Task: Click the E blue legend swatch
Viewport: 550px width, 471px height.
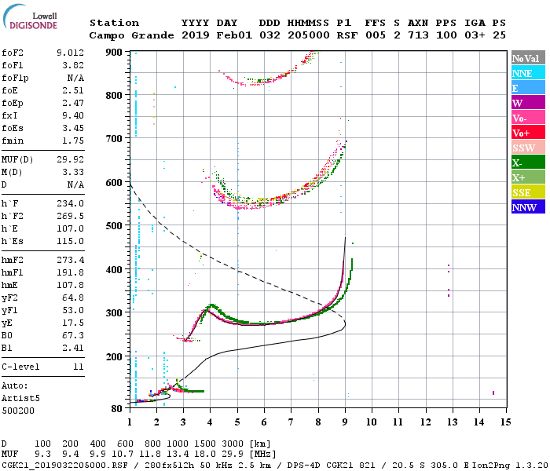Action: click(528, 88)
